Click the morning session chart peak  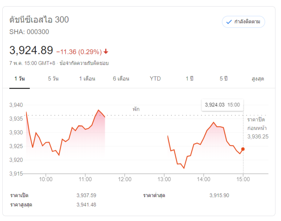[x=98, y=110]
